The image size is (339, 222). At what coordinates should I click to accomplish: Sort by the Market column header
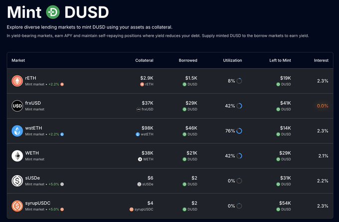[18, 60]
